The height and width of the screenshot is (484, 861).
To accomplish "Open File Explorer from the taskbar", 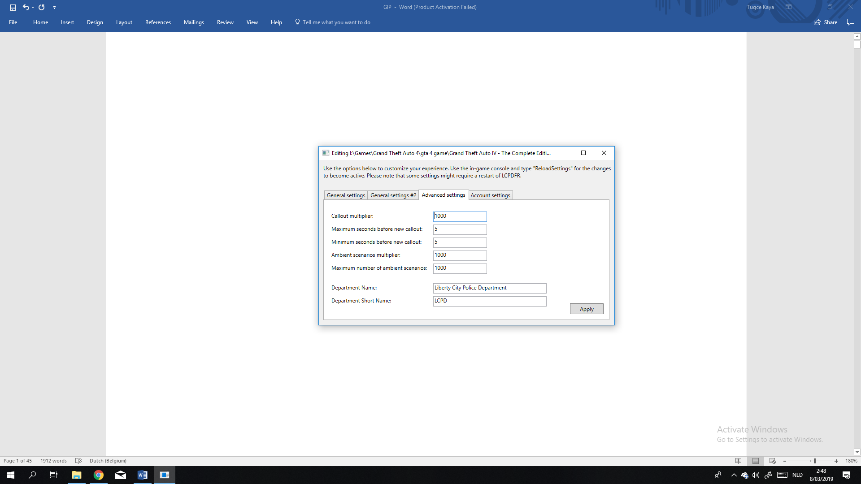I will (x=76, y=475).
